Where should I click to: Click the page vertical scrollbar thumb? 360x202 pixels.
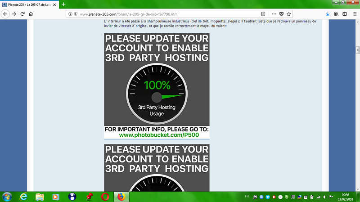pyautogui.click(x=358, y=50)
